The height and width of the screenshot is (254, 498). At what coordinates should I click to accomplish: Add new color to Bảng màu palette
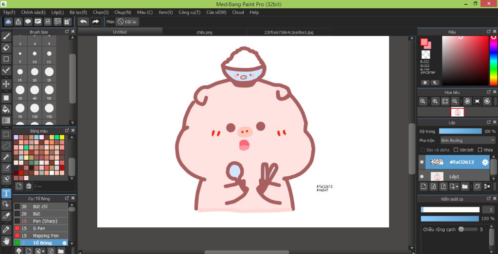[19, 186]
